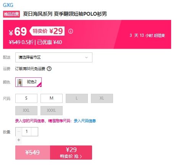Open the GXG brand link
178x165 pixels.
click(8, 5)
